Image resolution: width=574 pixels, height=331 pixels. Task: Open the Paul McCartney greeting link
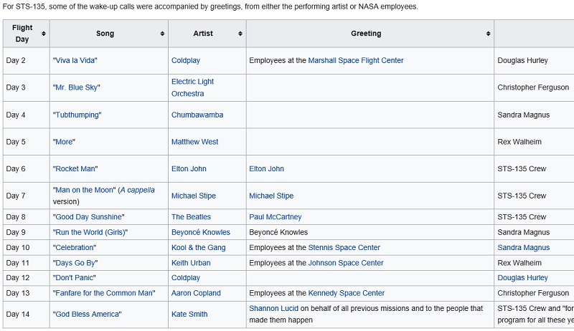tap(276, 217)
